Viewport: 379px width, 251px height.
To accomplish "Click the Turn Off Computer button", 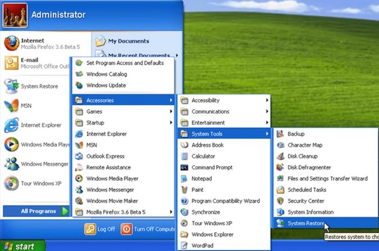I will [x=148, y=229].
